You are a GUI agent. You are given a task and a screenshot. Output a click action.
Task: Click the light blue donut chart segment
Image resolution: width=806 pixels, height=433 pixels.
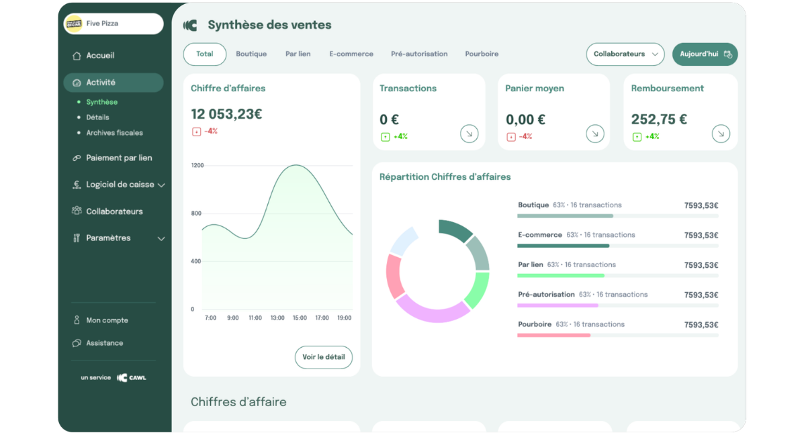pos(404,241)
